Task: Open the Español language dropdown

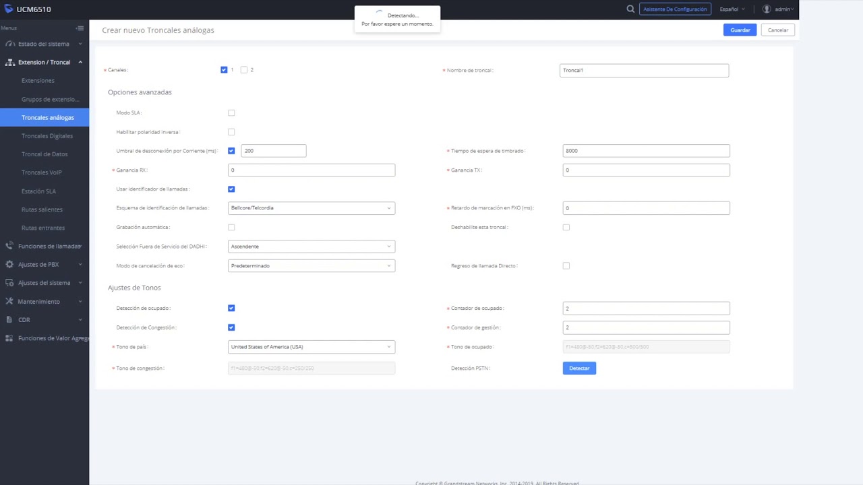Action: click(732, 9)
